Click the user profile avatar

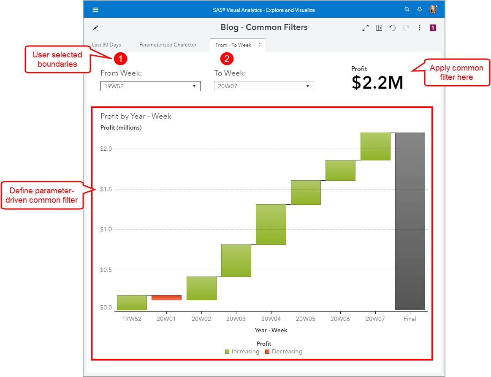point(432,9)
